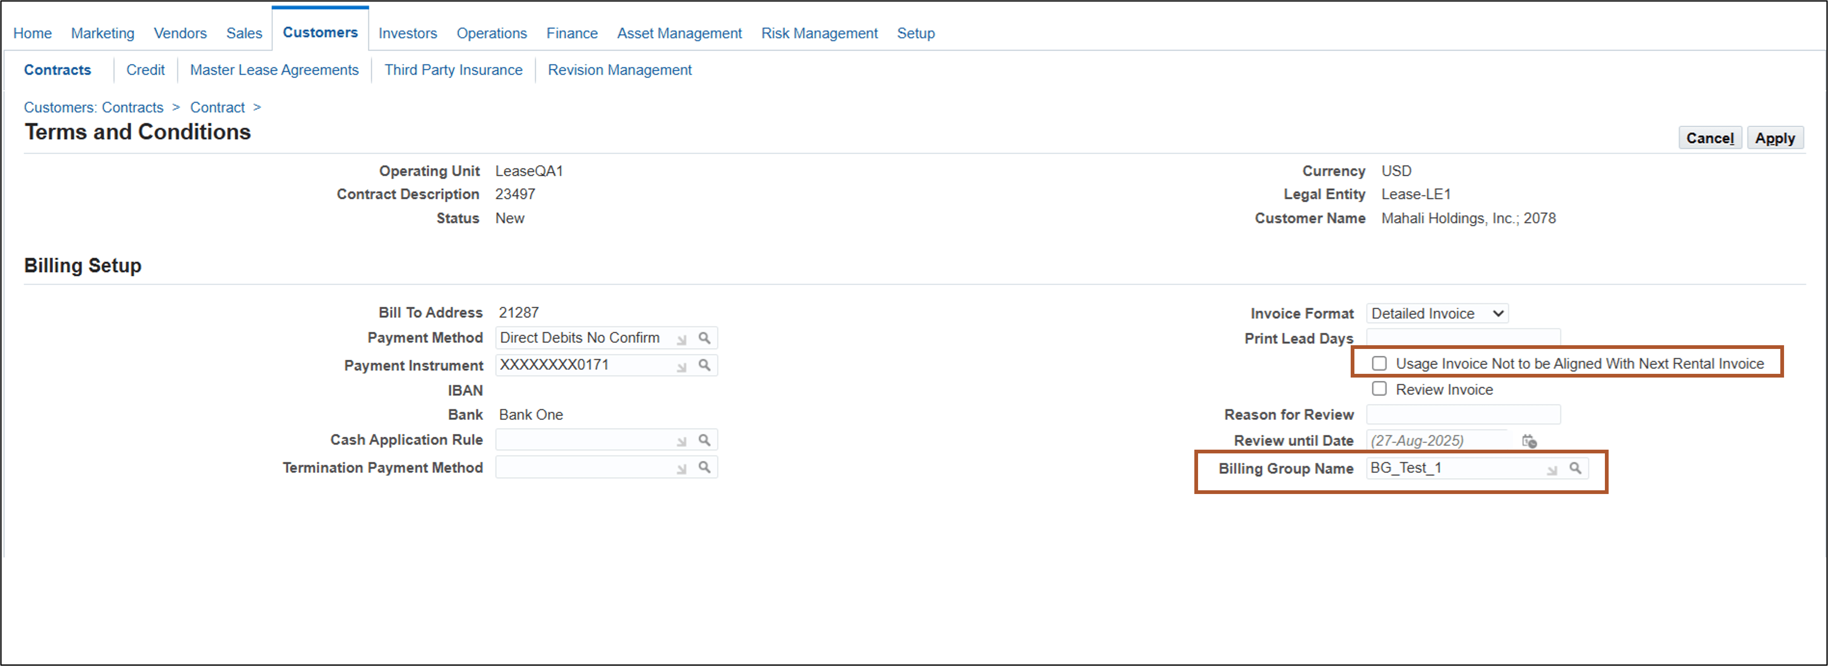The image size is (1828, 666).
Task: Open the Payment Instrument lookup icon
Action: pyautogui.click(x=705, y=365)
